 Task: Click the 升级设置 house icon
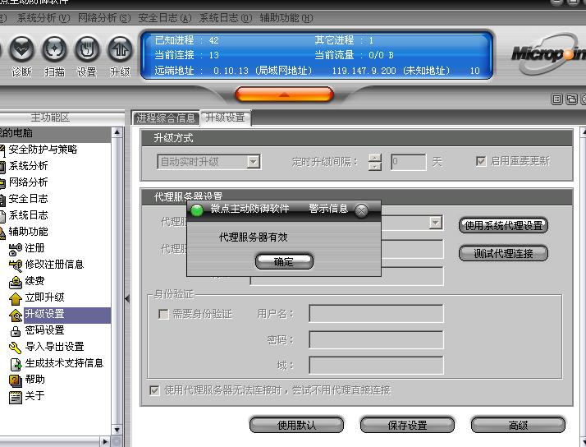coord(16,315)
